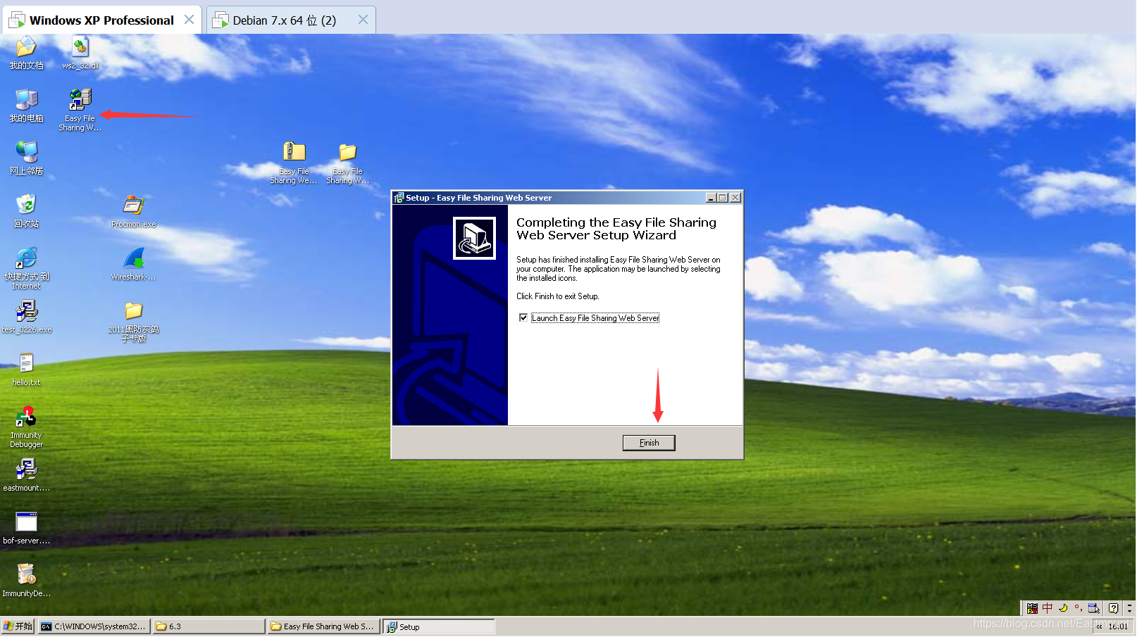
Task: Select the Internet Explorer shortcut icon
Action: 26,268
